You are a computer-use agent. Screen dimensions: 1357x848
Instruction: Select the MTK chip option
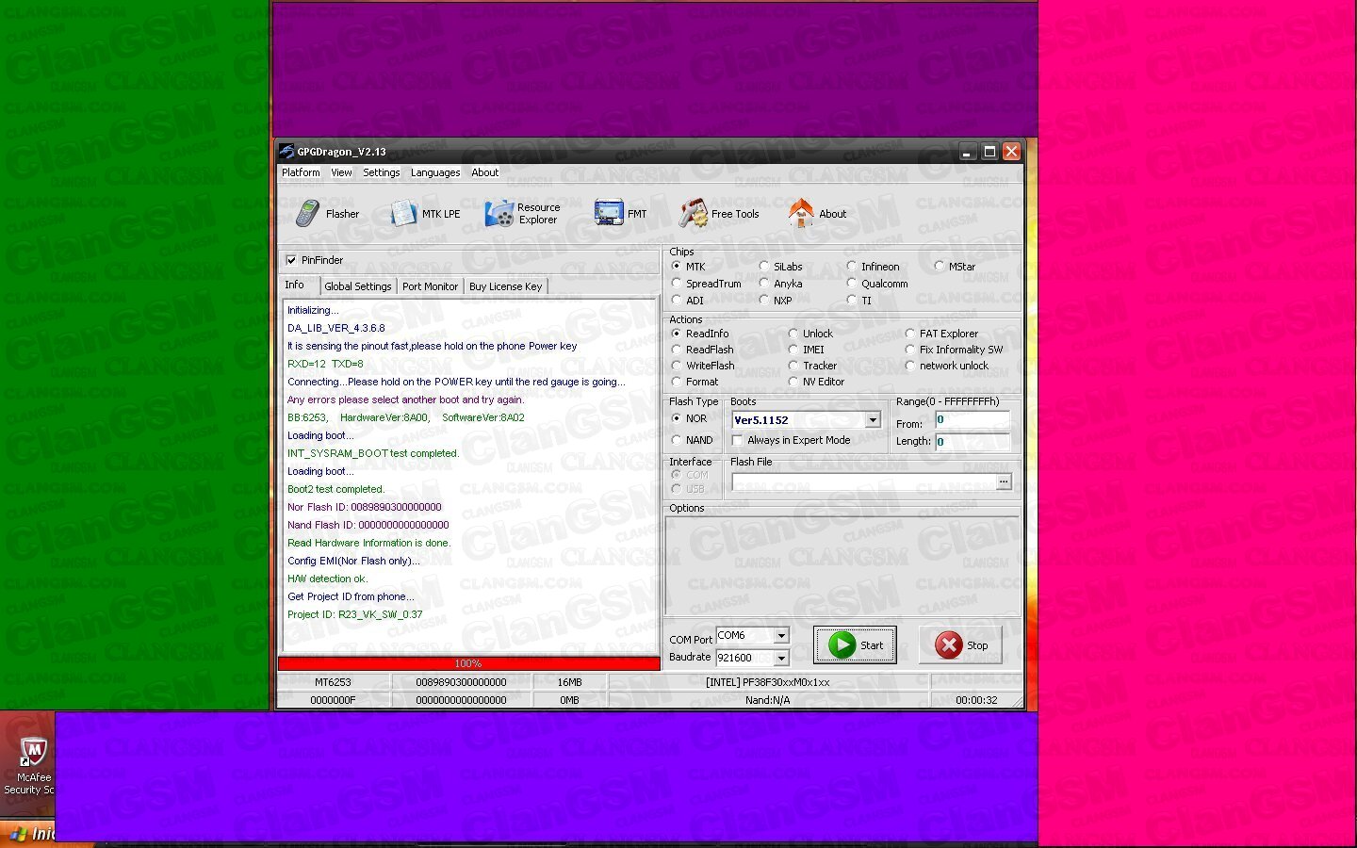(676, 267)
